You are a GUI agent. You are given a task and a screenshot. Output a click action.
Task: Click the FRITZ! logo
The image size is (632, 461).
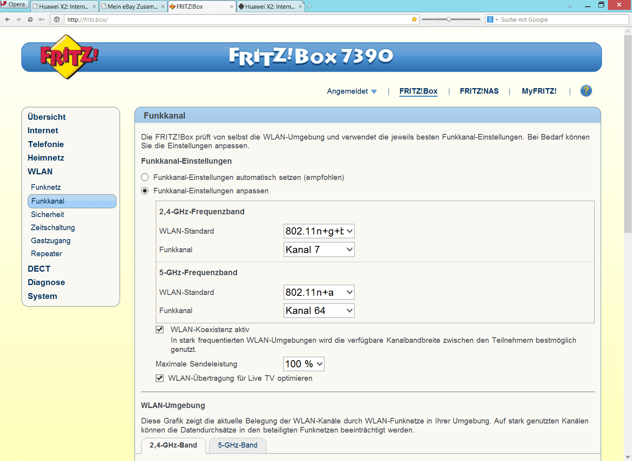[x=69, y=57]
